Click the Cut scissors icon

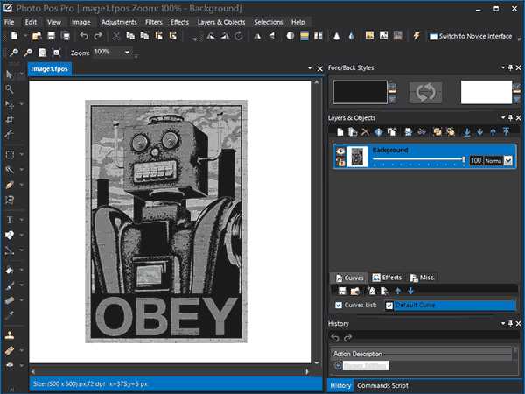115,36
